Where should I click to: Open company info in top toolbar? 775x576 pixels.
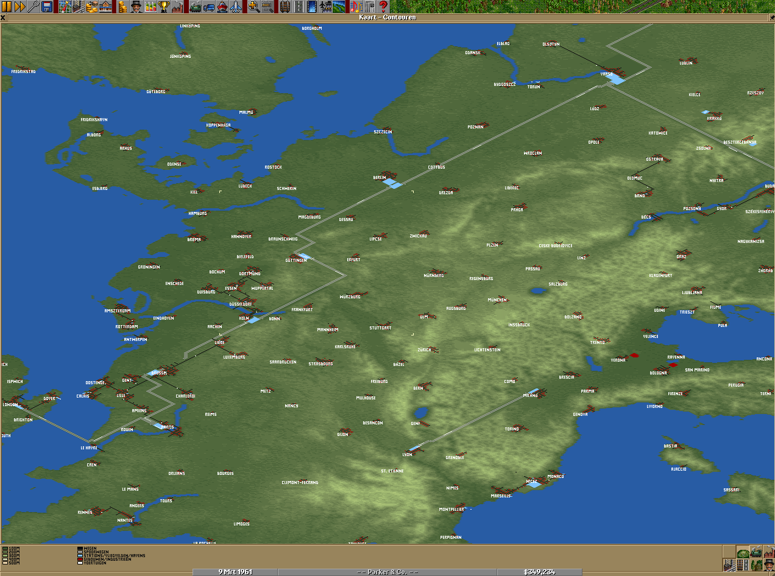[137, 7]
